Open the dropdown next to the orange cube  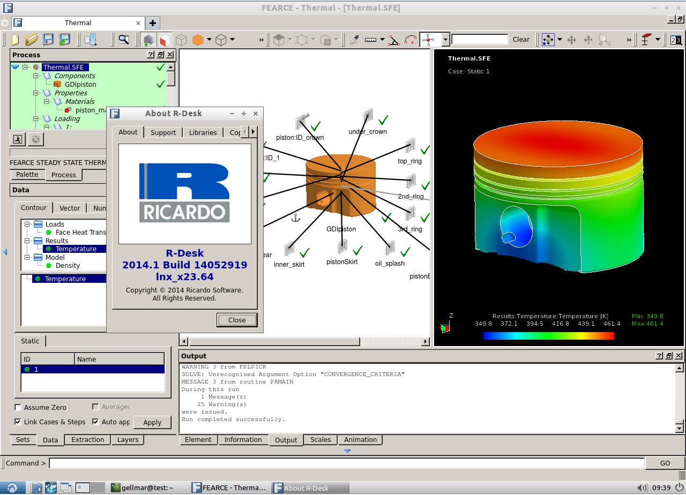pos(209,40)
